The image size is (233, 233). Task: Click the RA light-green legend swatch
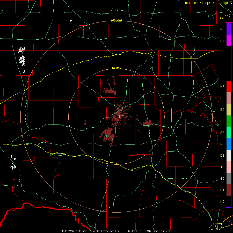tap(229, 133)
